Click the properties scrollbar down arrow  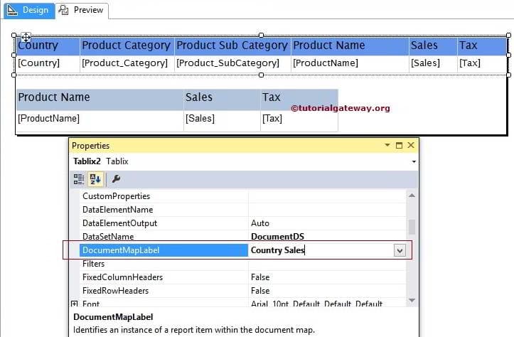(x=412, y=300)
